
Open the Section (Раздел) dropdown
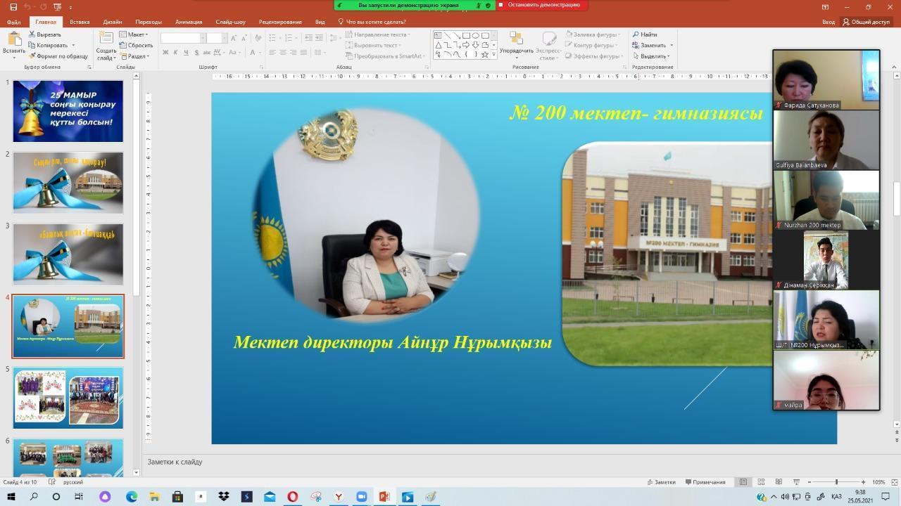[x=137, y=56]
